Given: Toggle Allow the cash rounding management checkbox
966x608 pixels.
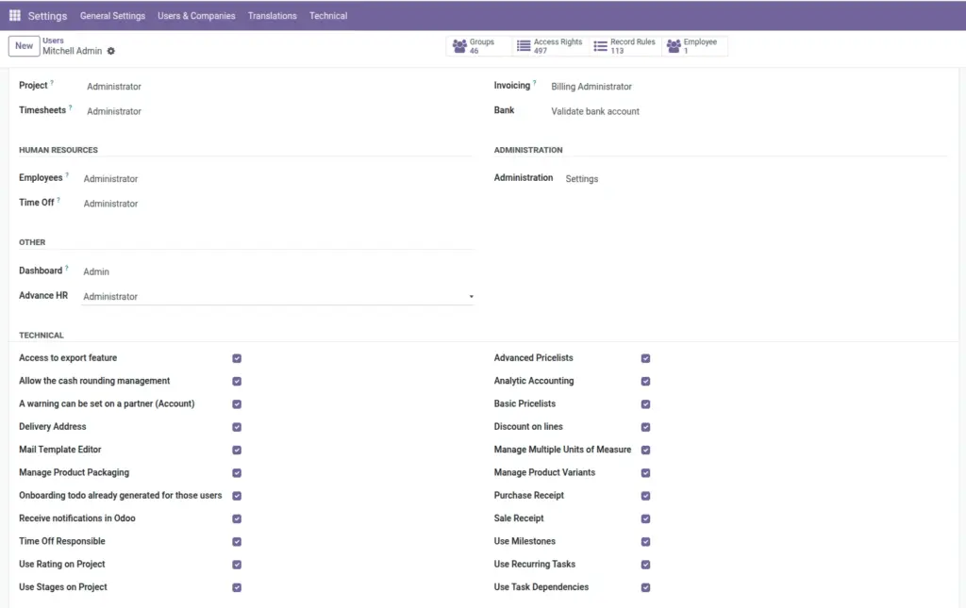Looking at the screenshot, I should (237, 382).
